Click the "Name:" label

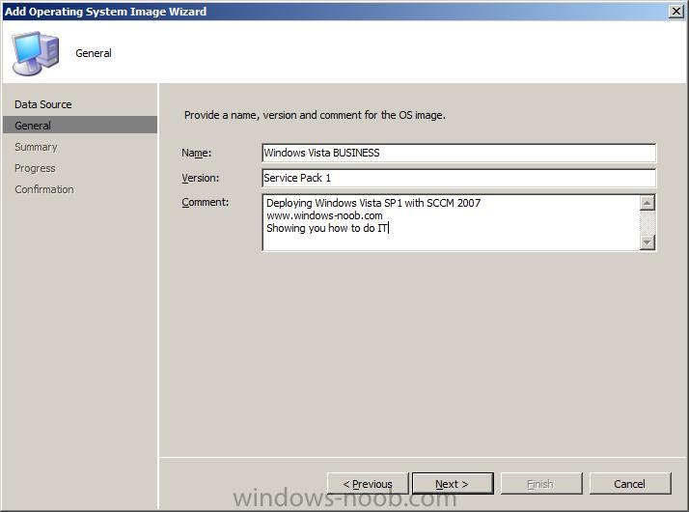click(x=197, y=153)
